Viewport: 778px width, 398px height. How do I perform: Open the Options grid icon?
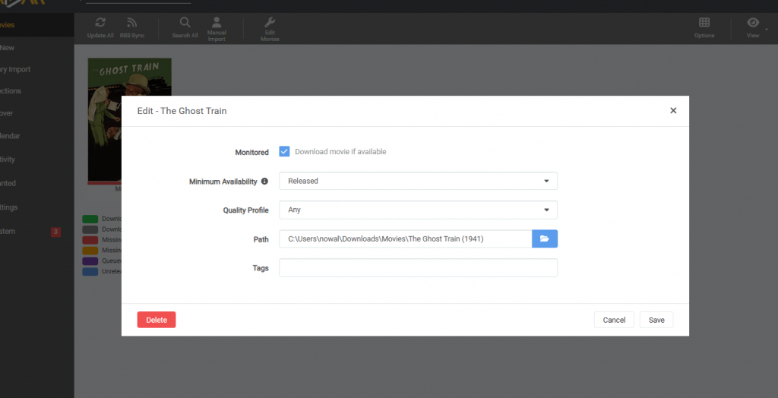click(x=704, y=22)
